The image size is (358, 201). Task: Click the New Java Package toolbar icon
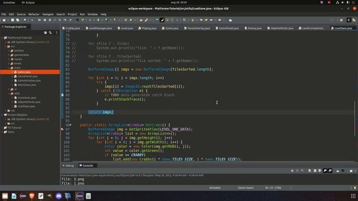125,20
